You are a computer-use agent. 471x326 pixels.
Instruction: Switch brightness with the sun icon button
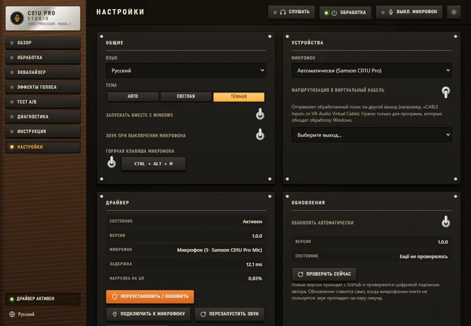point(453,12)
